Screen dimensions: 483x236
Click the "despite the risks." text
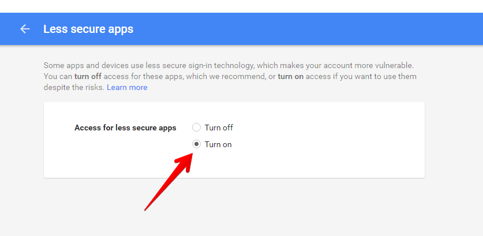tap(74, 88)
